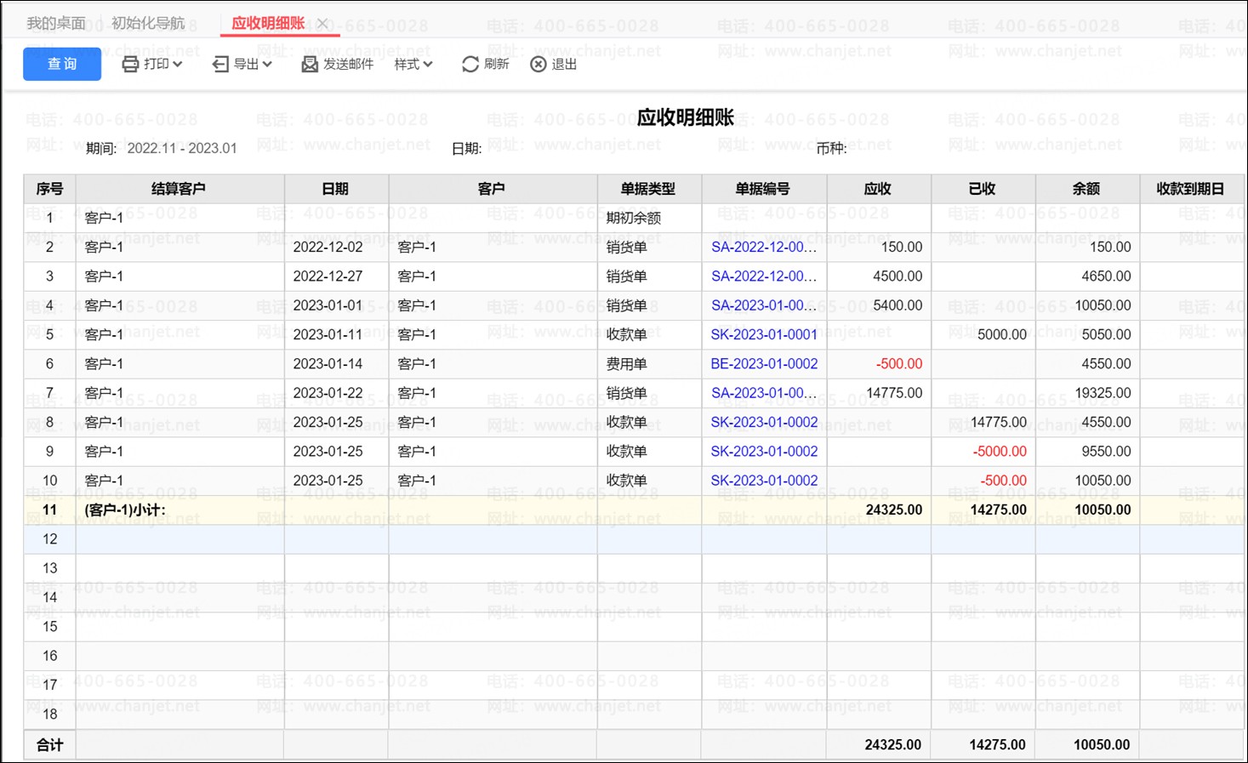The image size is (1248, 763).
Task: Click the 序号 column header
Action: coord(49,189)
